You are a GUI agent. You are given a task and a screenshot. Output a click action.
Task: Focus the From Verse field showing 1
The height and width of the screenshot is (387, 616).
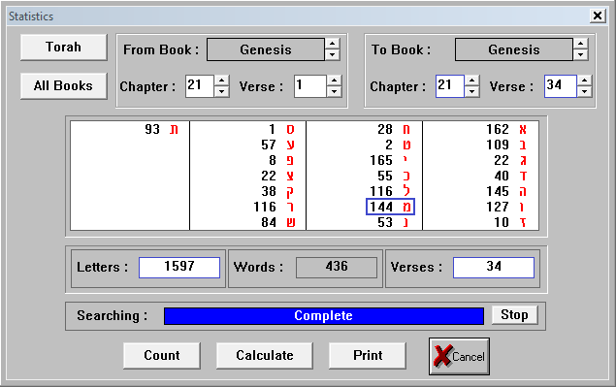[310, 86]
